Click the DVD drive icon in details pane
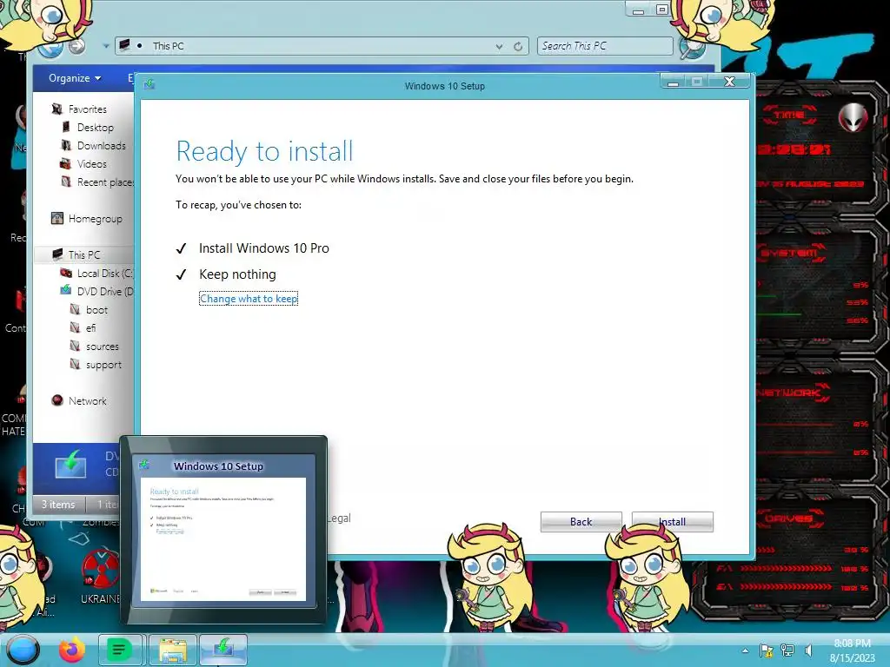Screen dimensions: 890x667 point(70,465)
